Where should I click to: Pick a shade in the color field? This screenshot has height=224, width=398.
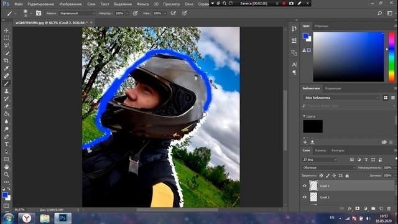click(x=348, y=57)
